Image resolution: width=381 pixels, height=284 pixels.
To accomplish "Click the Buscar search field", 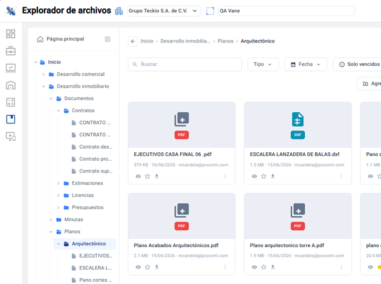I will [x=185, y=65].
